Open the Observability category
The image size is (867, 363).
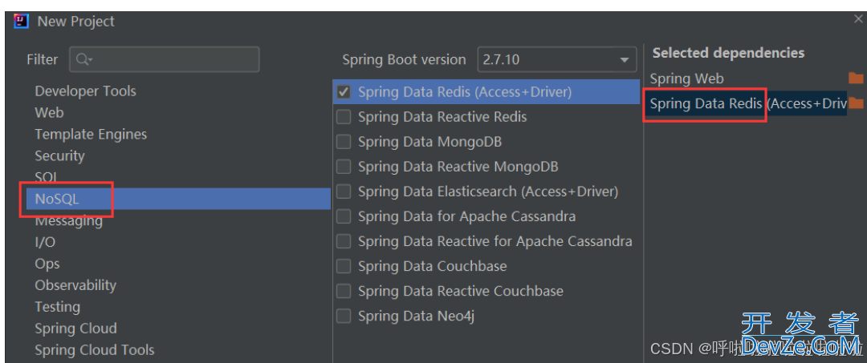[75, 285]
